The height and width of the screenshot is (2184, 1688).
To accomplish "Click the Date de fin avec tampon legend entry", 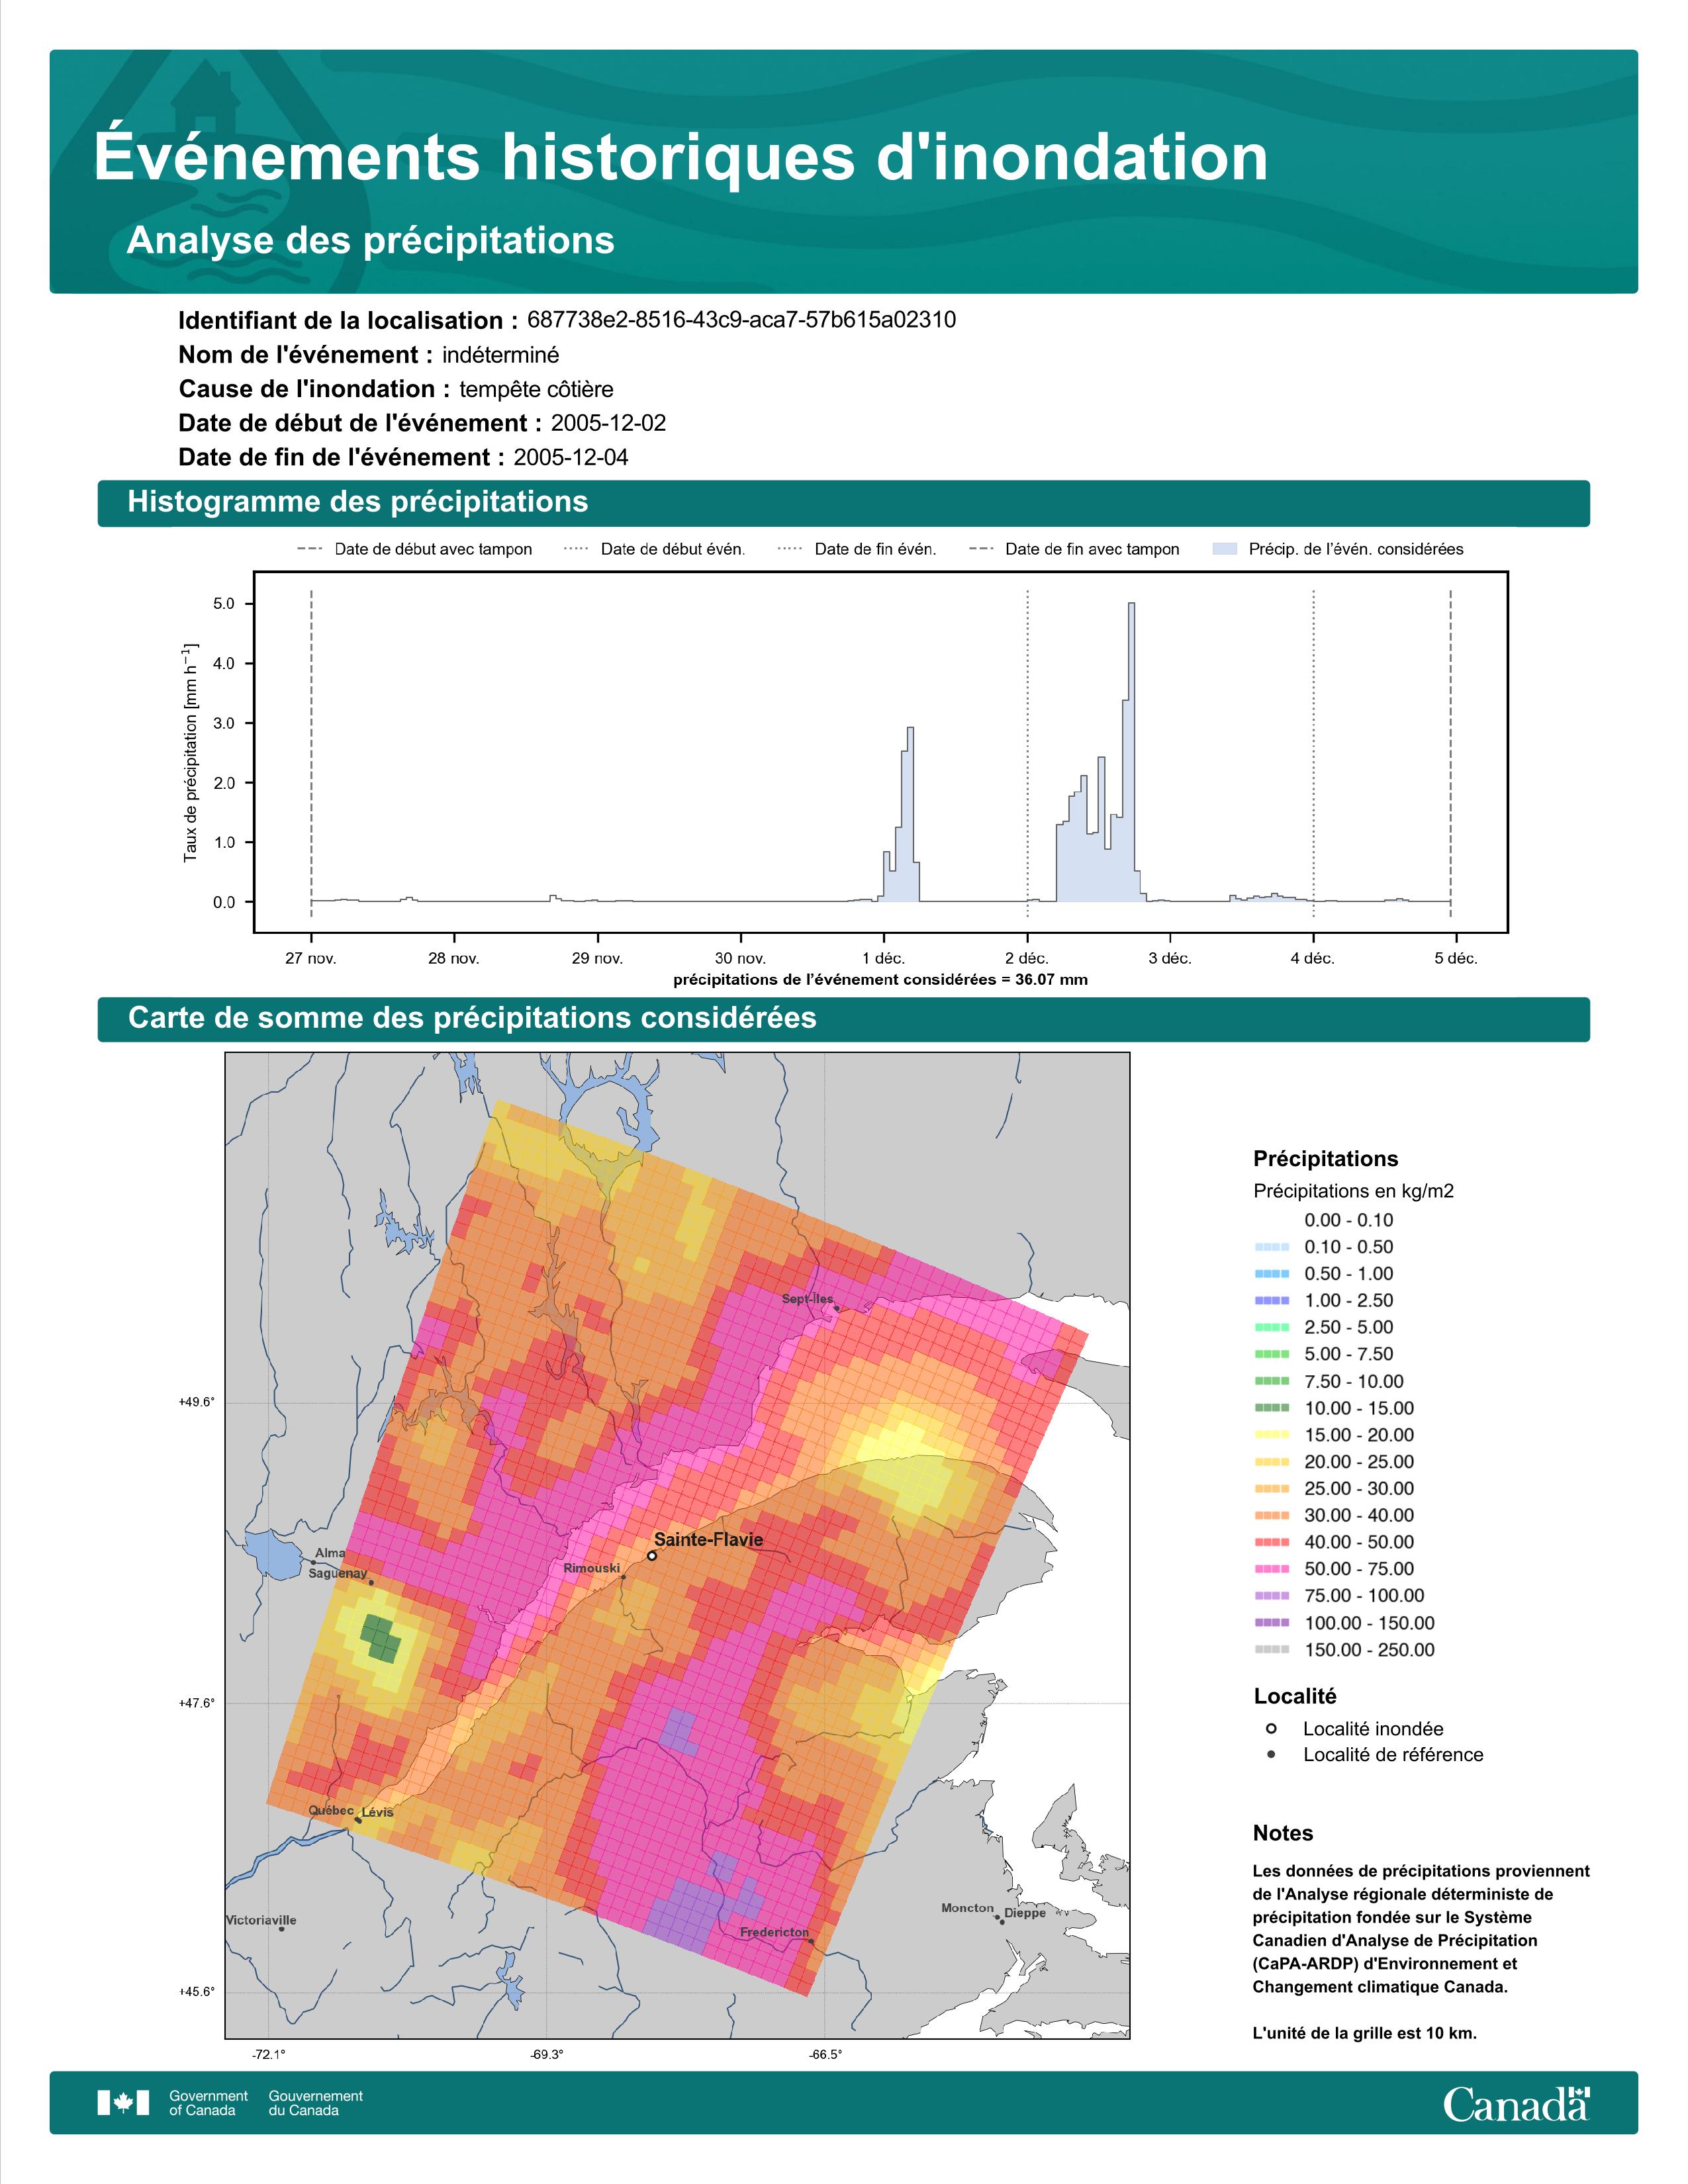I will [1074, 549].
